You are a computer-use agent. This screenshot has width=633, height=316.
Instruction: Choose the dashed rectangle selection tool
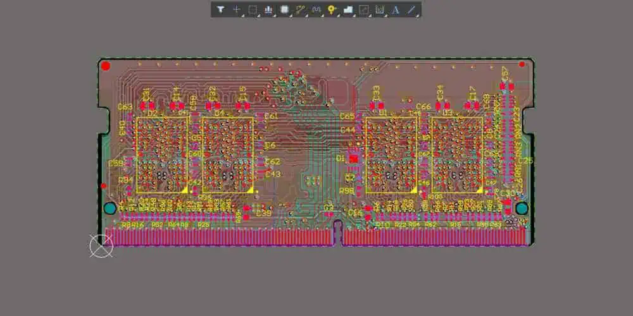[x=253, y=9]
